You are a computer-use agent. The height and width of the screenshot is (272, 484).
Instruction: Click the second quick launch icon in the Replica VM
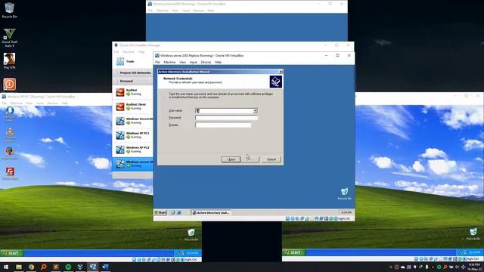pyautogui.click(x=178, y=213)
